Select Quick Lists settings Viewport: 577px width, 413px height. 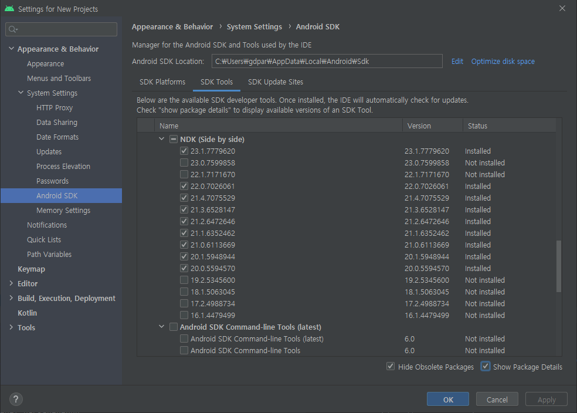click(44, 239)
